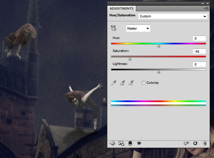Click the Saturation: label
Viewport: 214px width, 158px height.
pos(121,51)
